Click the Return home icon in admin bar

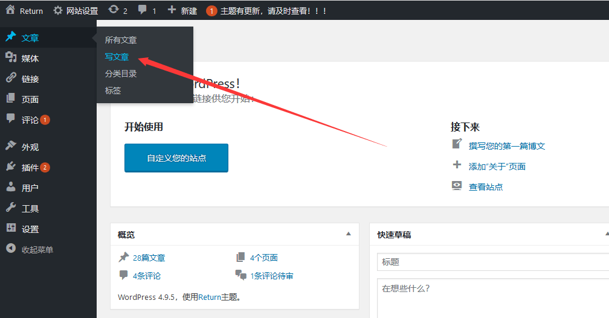tap(10, 10)
